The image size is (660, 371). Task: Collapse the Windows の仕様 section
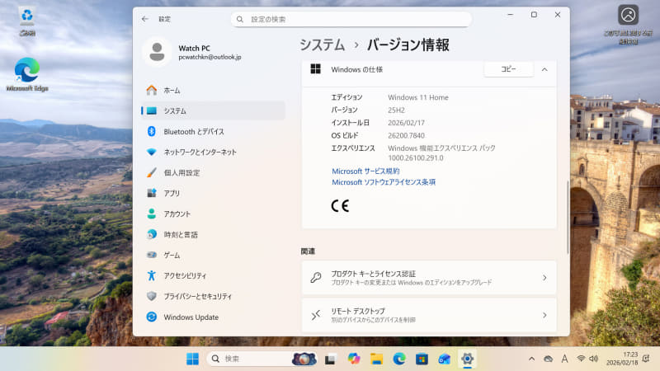544,69
